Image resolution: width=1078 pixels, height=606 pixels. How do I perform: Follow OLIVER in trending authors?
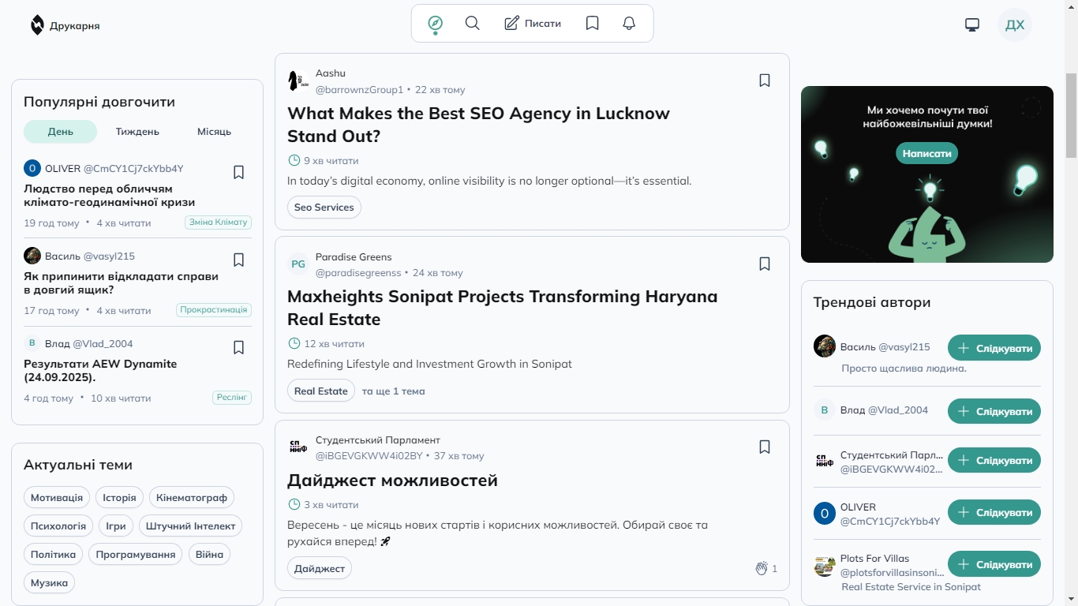(x=994, y=512)
